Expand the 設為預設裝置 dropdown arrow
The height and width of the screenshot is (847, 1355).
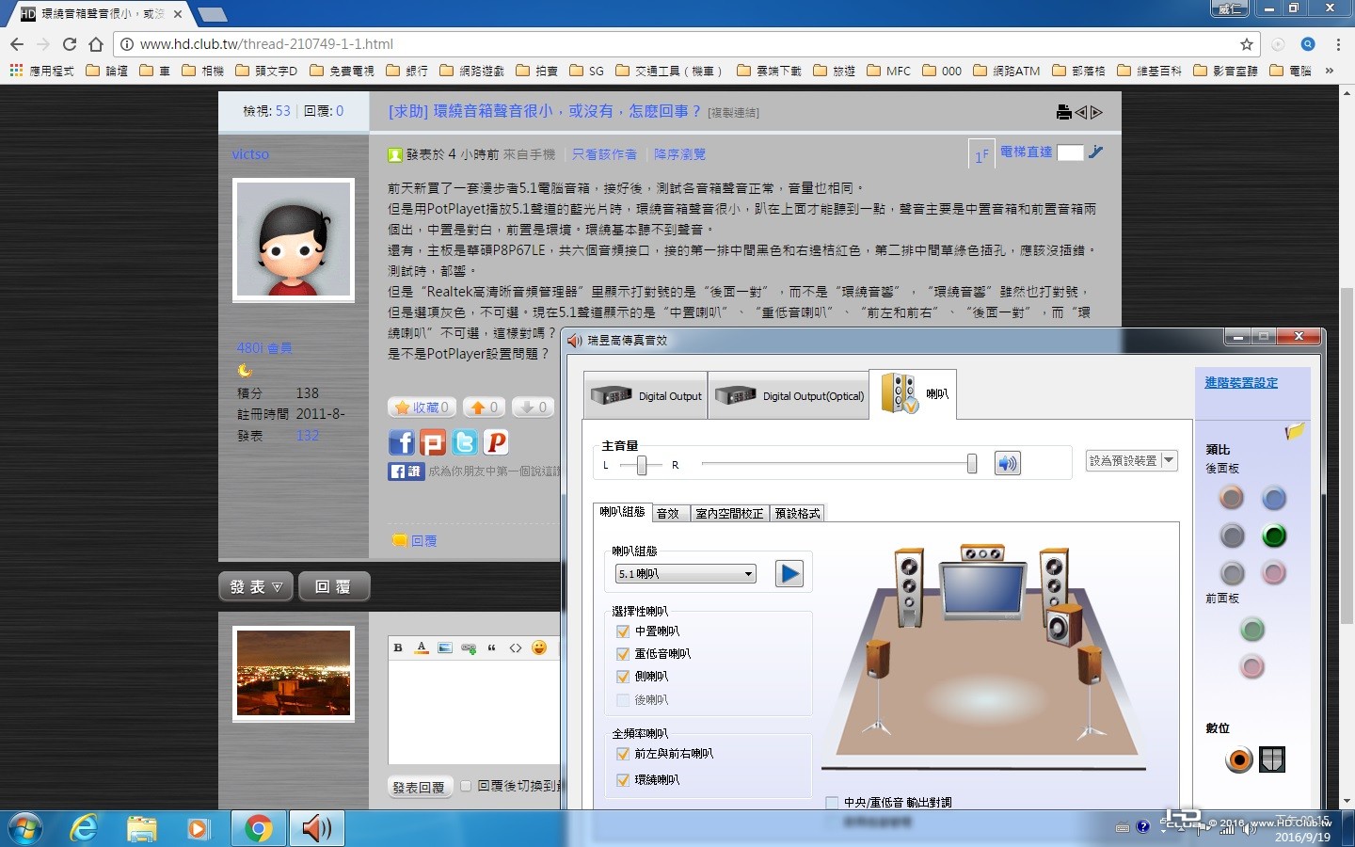[x=1169, y=460]
